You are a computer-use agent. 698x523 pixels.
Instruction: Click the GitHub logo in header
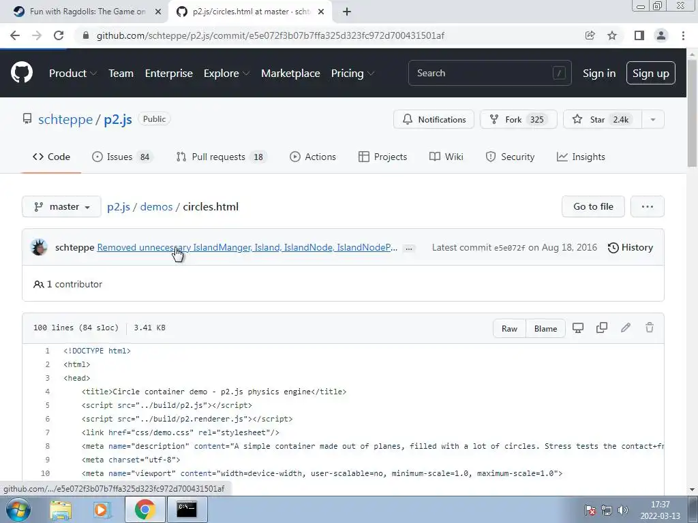click(22, 73)
